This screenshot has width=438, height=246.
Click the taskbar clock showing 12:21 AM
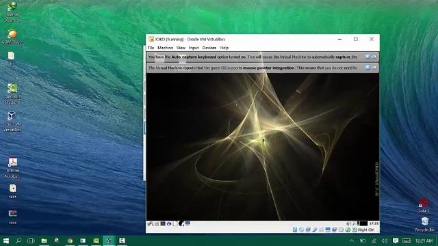[424, 241]
